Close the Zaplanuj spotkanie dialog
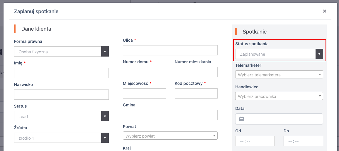The width and height of the screenshot is (339, 151). pos(324,11)
